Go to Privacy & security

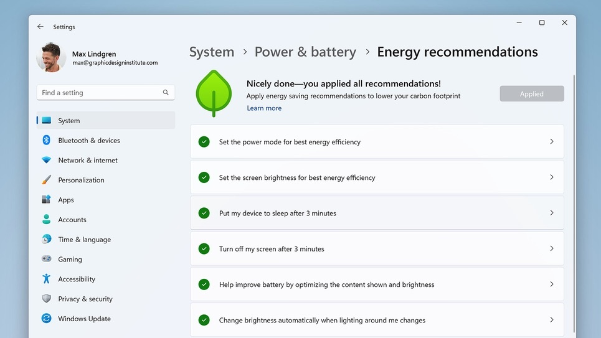pyautogui.click(x=106, y=299)
